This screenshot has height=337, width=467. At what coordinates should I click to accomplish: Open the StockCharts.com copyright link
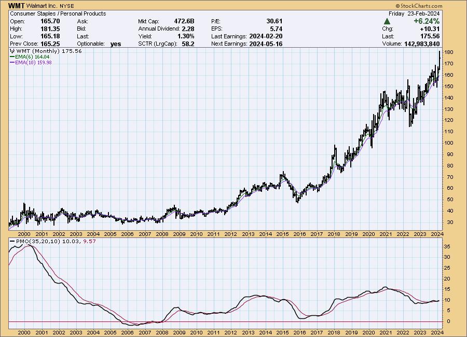(419, 6)
